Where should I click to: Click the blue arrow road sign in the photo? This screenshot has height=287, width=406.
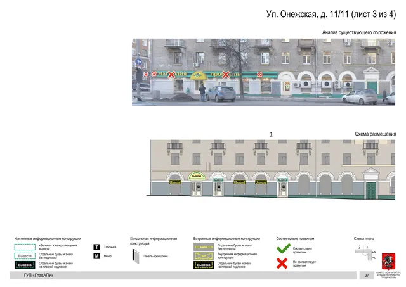(138, 62)
